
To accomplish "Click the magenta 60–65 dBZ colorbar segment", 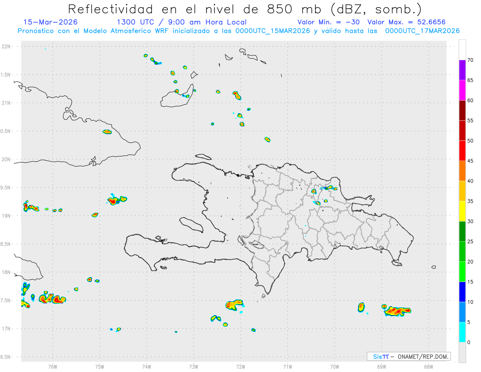I will click(462, 90).
